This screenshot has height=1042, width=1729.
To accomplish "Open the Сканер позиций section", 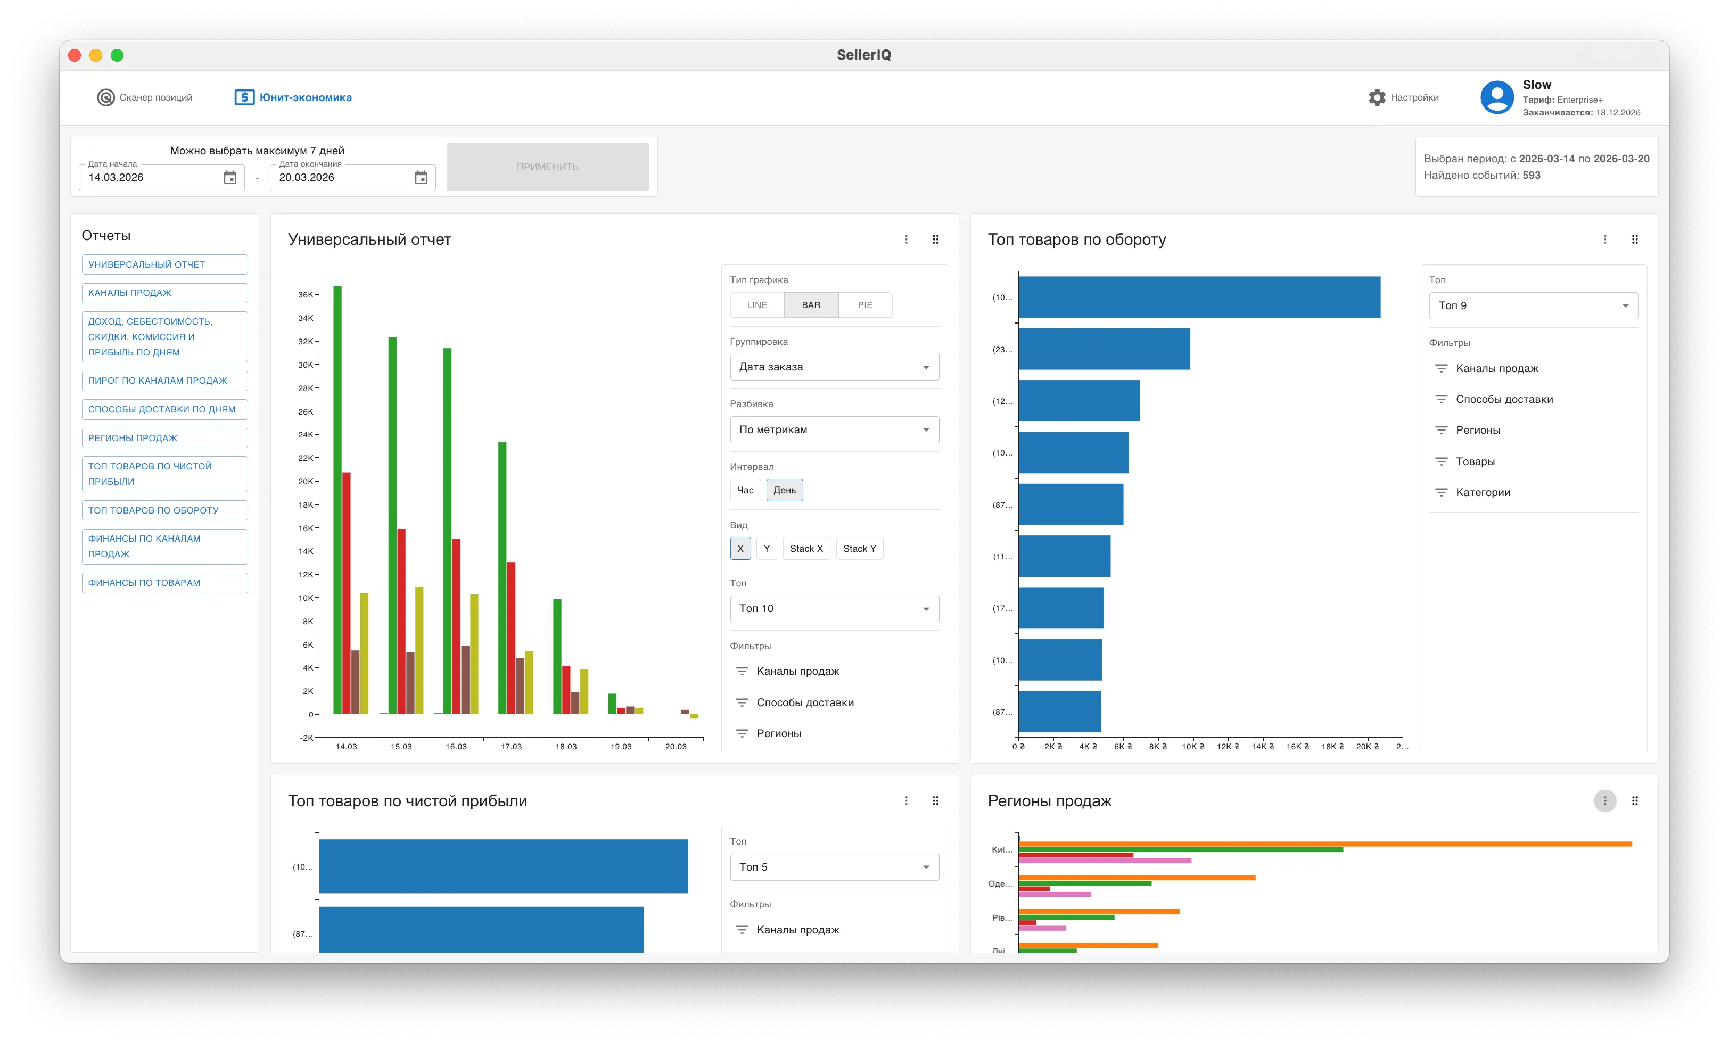I will coord(145,97).
